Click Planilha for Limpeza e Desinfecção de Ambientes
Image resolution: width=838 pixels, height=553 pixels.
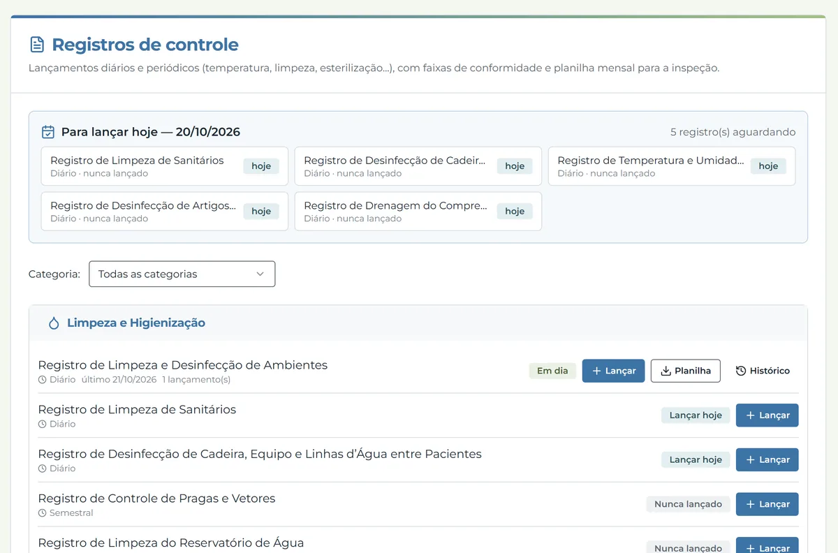point(686,371)
